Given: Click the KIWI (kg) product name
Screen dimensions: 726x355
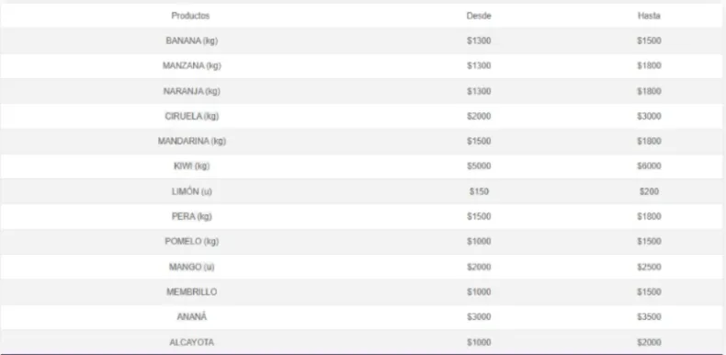Looking at the screenshot, I should (x=192, y=166).
